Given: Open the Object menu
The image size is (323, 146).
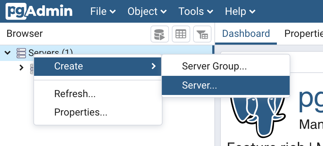Looking at the screenshot, I should (x=147, y=11).
